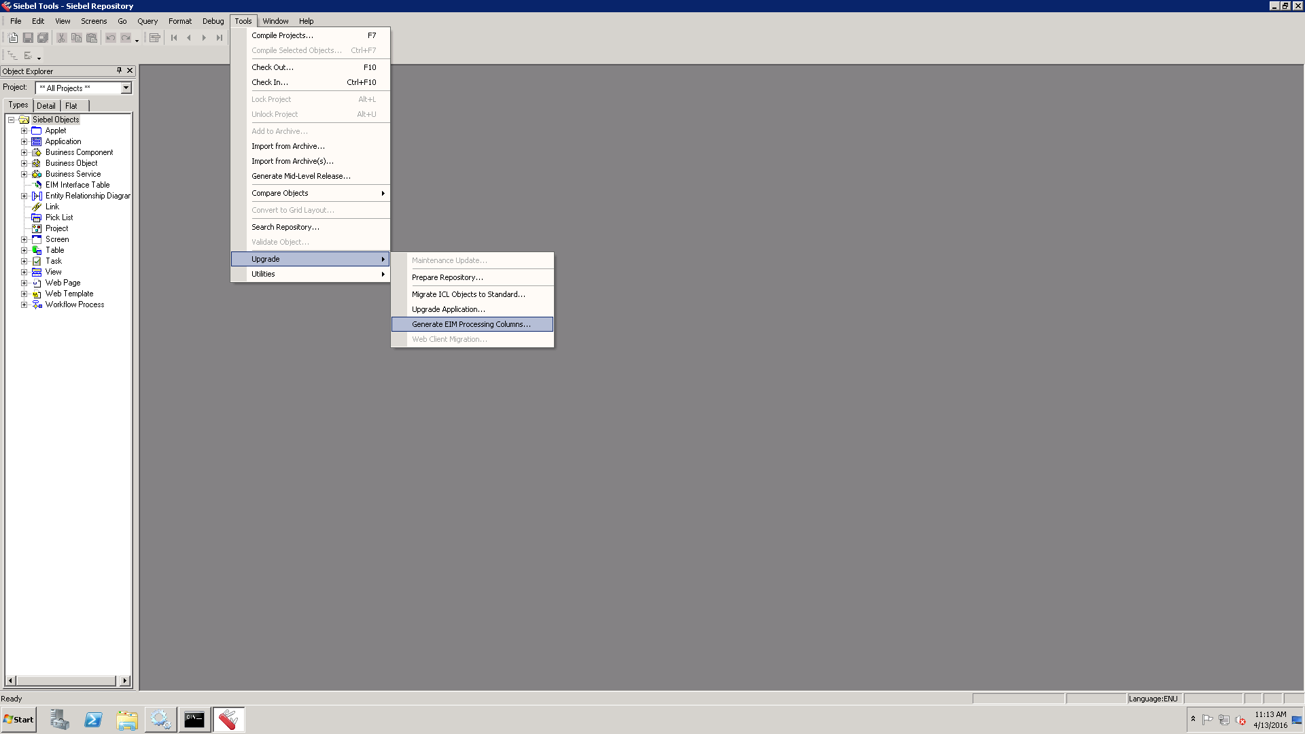
Task: Open PowerShell from the taskbar
Action: tap(93, 720)
